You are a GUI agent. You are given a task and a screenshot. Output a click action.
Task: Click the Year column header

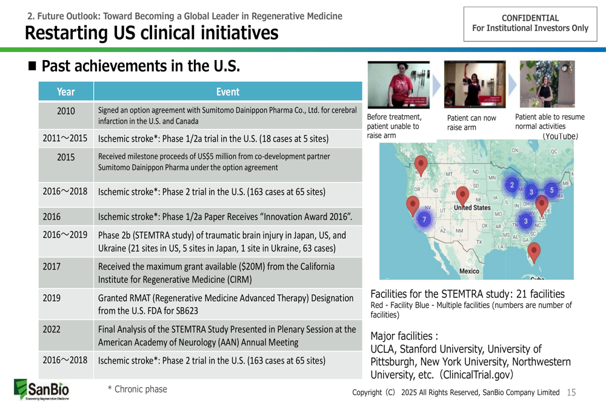point(65,91)
